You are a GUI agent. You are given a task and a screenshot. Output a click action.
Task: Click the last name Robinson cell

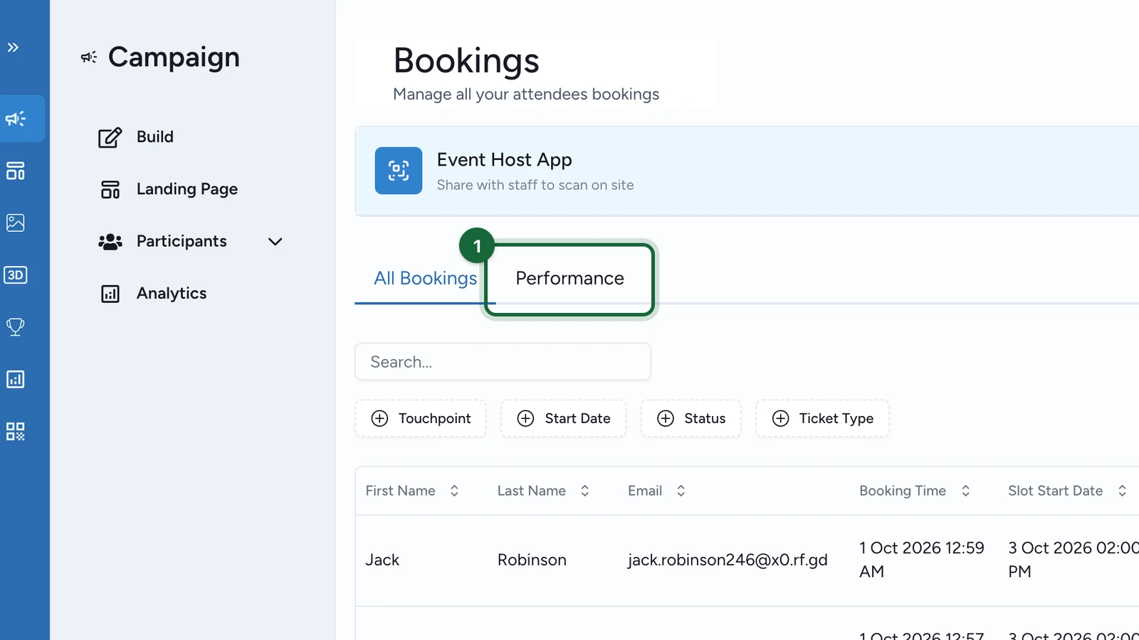point(532,560)
